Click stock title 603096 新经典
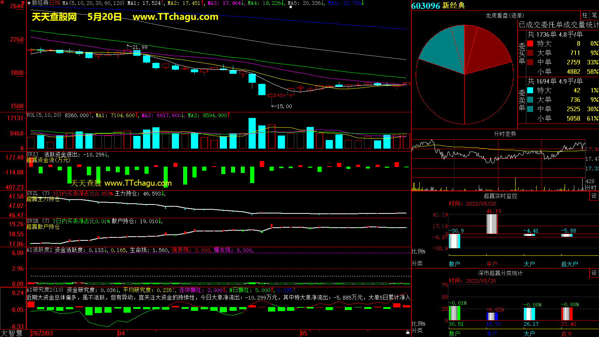The width and height of the screenshot is (599, 337). [x=438, y=6]
